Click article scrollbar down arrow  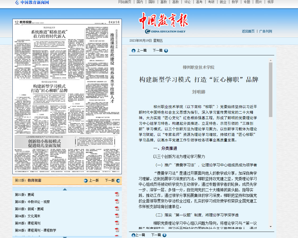pos(271,227)
